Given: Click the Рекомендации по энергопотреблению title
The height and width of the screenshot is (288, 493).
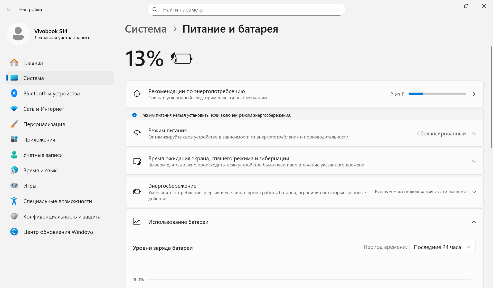Looking at the screenshot, I should [x=197, y=91].
